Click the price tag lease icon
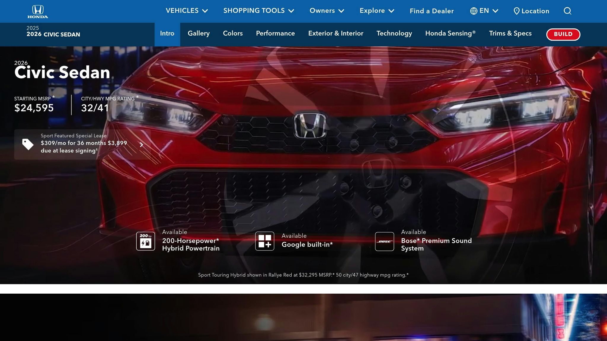Viewport: 607px width, 341px height. coord(28,144)
